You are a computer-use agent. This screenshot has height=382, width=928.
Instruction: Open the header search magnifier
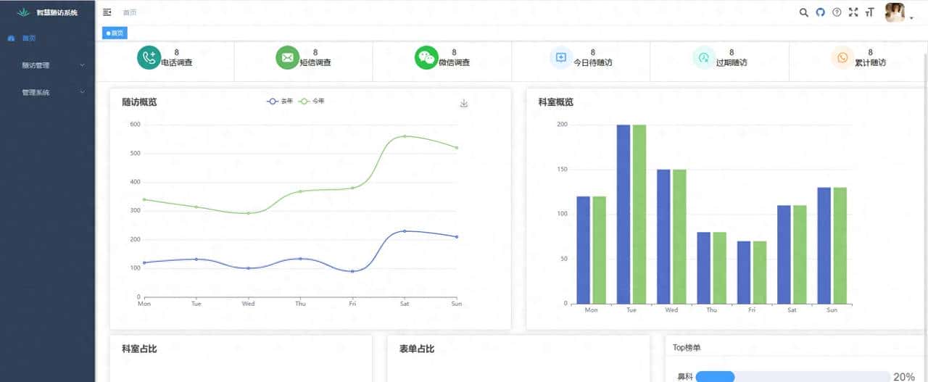tap(803, 12)
